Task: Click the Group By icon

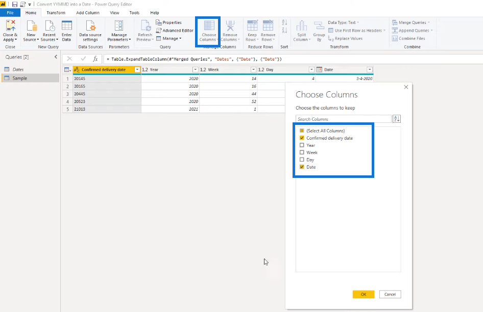Action: [319, 26]
